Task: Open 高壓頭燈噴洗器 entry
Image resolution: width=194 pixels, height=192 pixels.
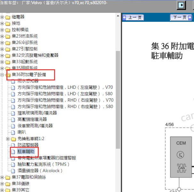Action: pyautogui.click(x=32, y=120)
